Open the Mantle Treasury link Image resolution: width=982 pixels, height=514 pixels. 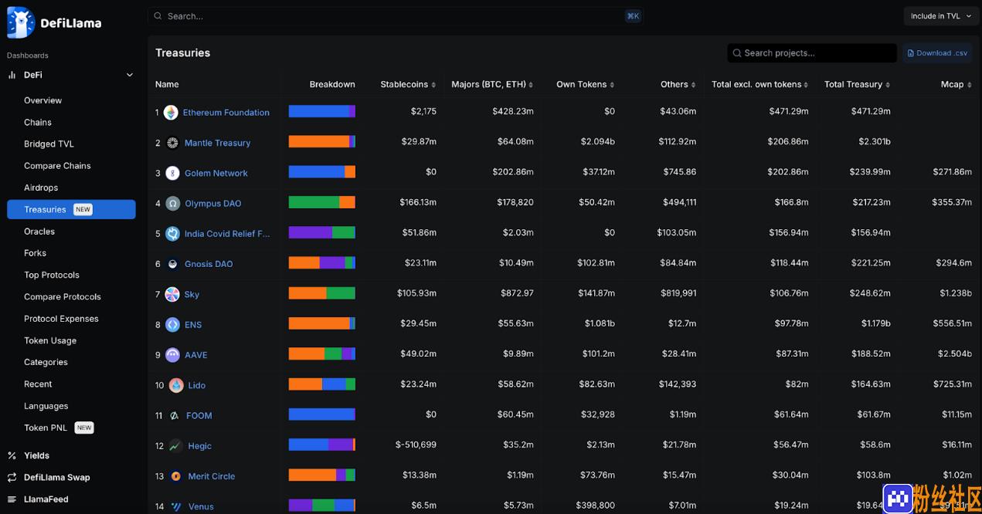tap(217, 143)
